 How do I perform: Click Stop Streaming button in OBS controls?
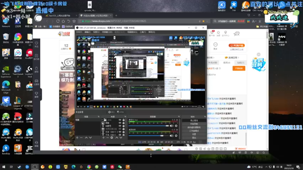tap(194, 121)
